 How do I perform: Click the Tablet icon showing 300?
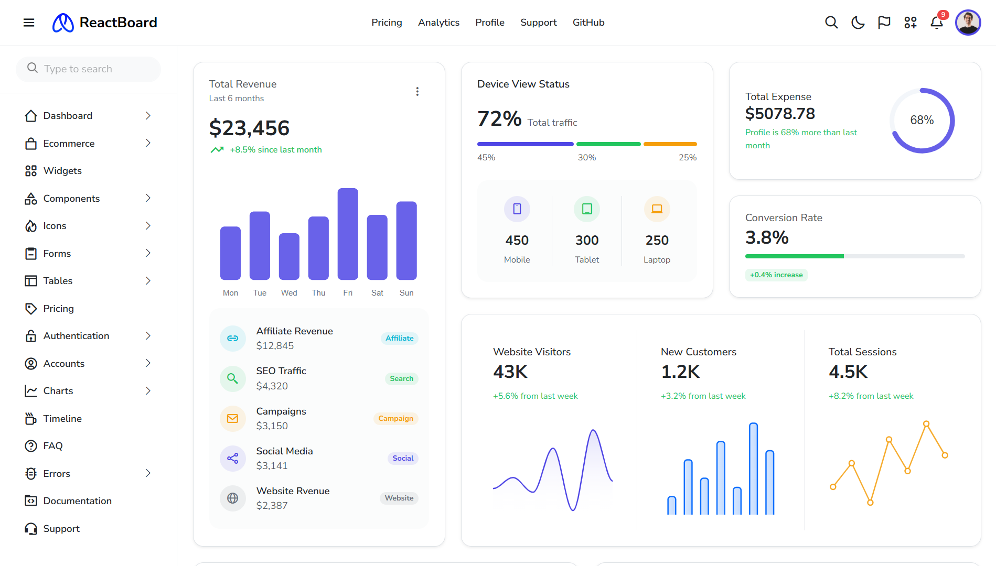[x=587, y=209]
